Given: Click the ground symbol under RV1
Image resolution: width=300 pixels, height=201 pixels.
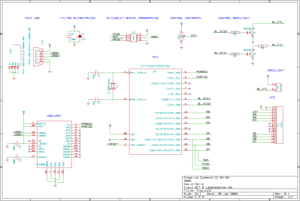Looking at the screenshot, I should (x=181, y=48).
